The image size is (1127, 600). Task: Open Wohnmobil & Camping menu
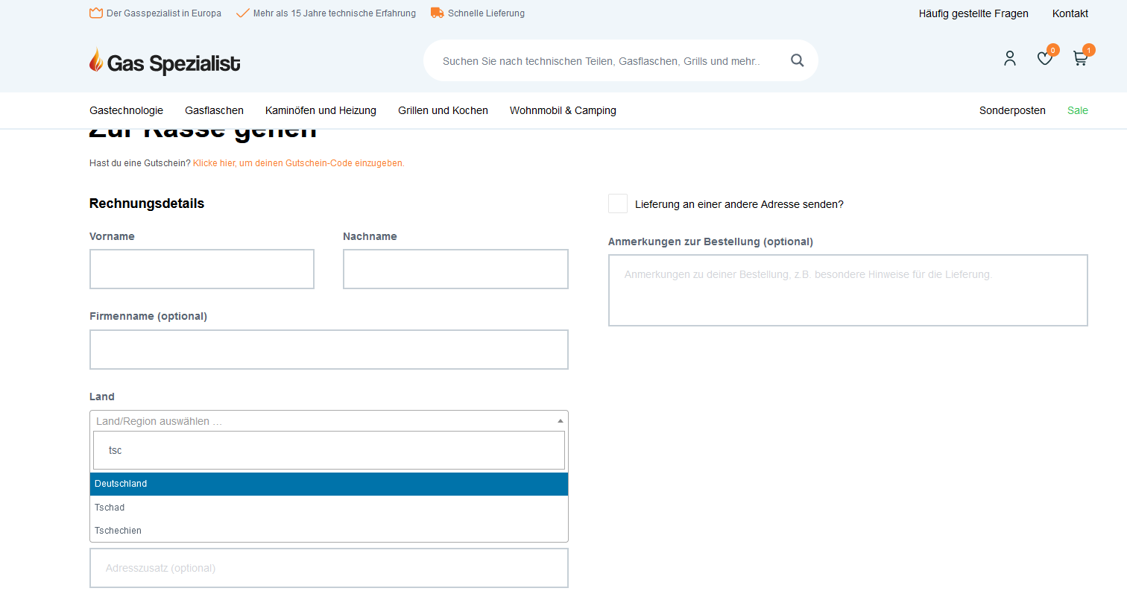(563, 110)
